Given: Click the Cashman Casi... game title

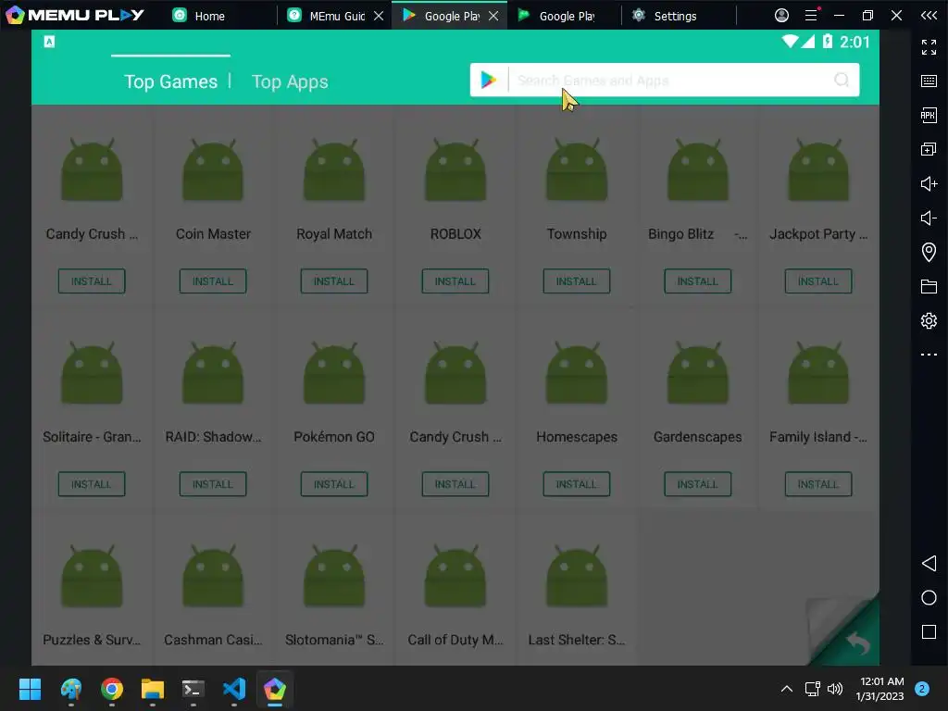Looking at the screenshot, I should pos(213,640).
